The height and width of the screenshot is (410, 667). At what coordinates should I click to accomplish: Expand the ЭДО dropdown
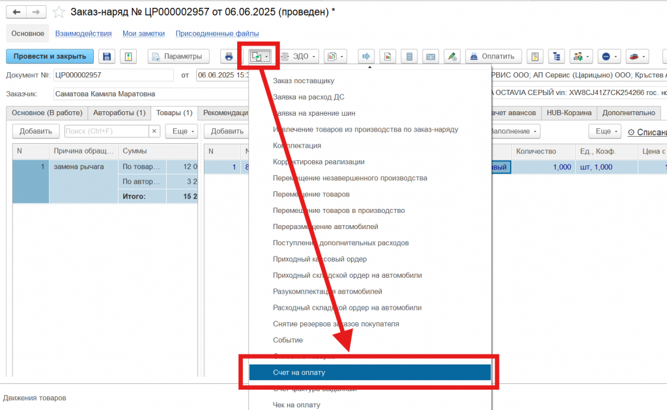tap(299, 57)
